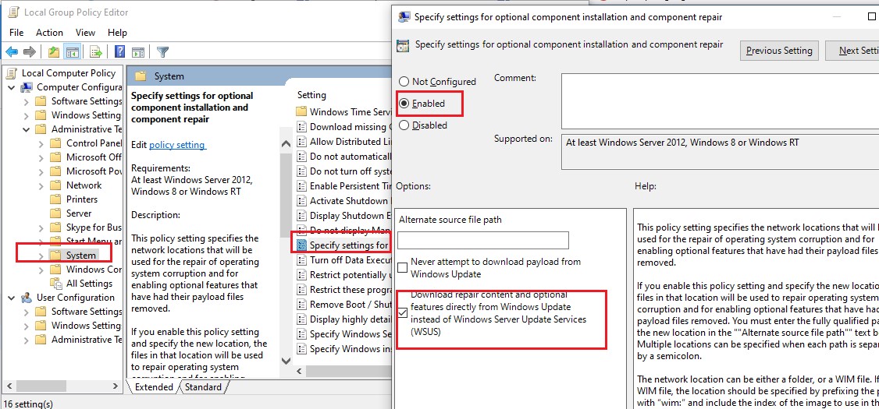Select the Disabled radio button
This screenshot has height=409, width=879.
(404, 125)
